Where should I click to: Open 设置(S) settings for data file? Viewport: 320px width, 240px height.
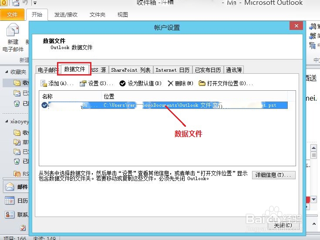pyautogui.click(x=96, y=83)
